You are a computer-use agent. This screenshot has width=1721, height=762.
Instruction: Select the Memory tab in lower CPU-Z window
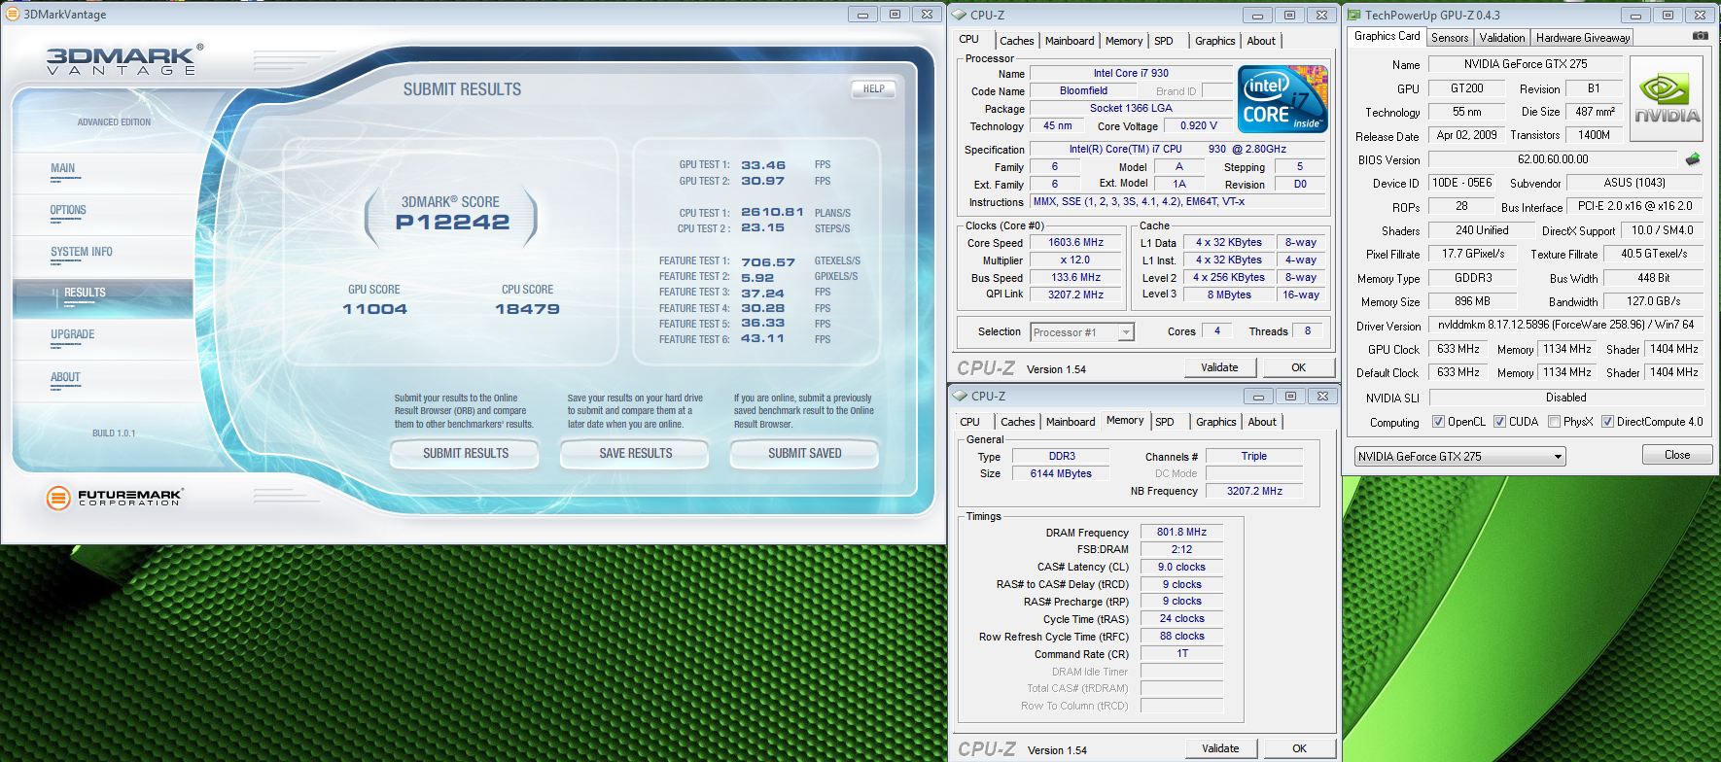[1125, 420]
